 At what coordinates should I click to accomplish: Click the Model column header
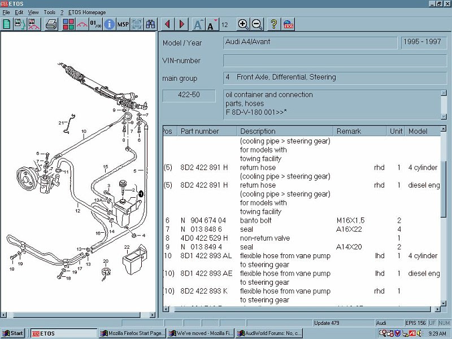pos(423,131)
